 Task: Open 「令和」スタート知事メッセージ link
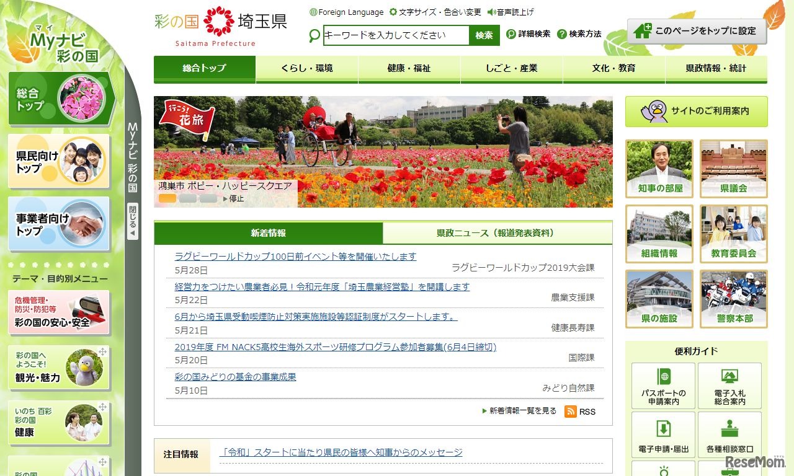coord(341,453)
